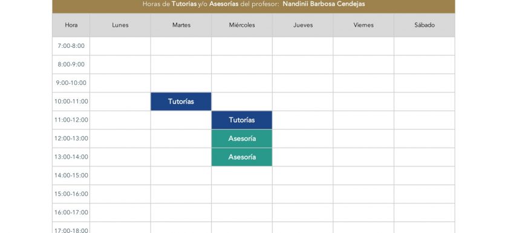Click professor name Nandinii Barbosa Cendejas

click(324, 4)
